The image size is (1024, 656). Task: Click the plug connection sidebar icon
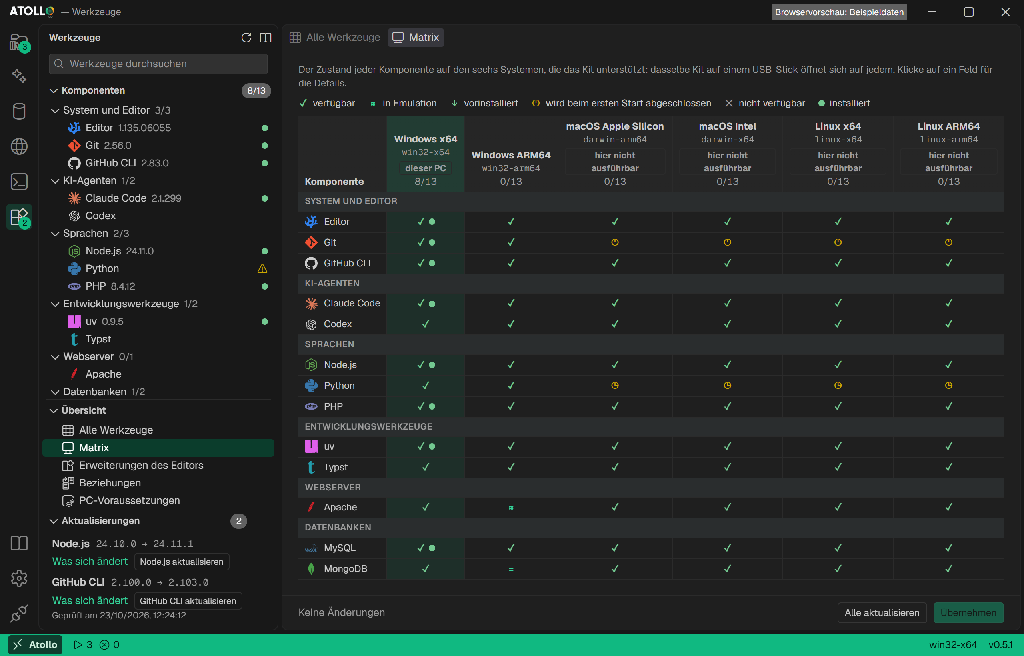pos(19,614)
